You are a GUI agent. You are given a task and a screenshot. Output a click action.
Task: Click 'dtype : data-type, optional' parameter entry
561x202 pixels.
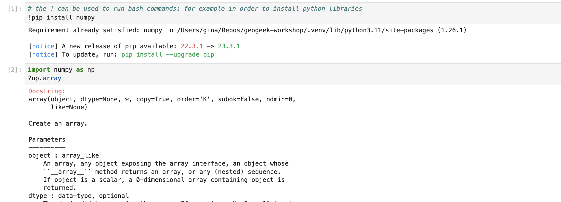tap(79, 196)
